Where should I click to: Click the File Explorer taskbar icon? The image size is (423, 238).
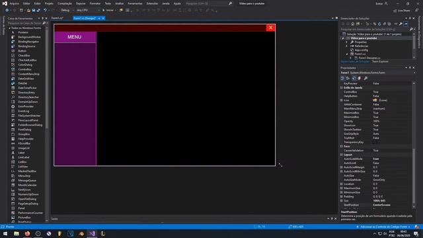pyautogui.click(x=17, y=233)
